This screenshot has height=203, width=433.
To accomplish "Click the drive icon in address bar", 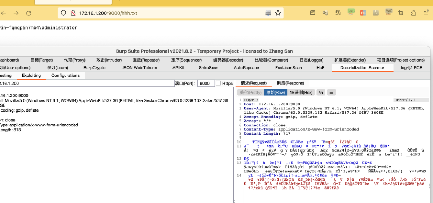I will tap(268, 13).
